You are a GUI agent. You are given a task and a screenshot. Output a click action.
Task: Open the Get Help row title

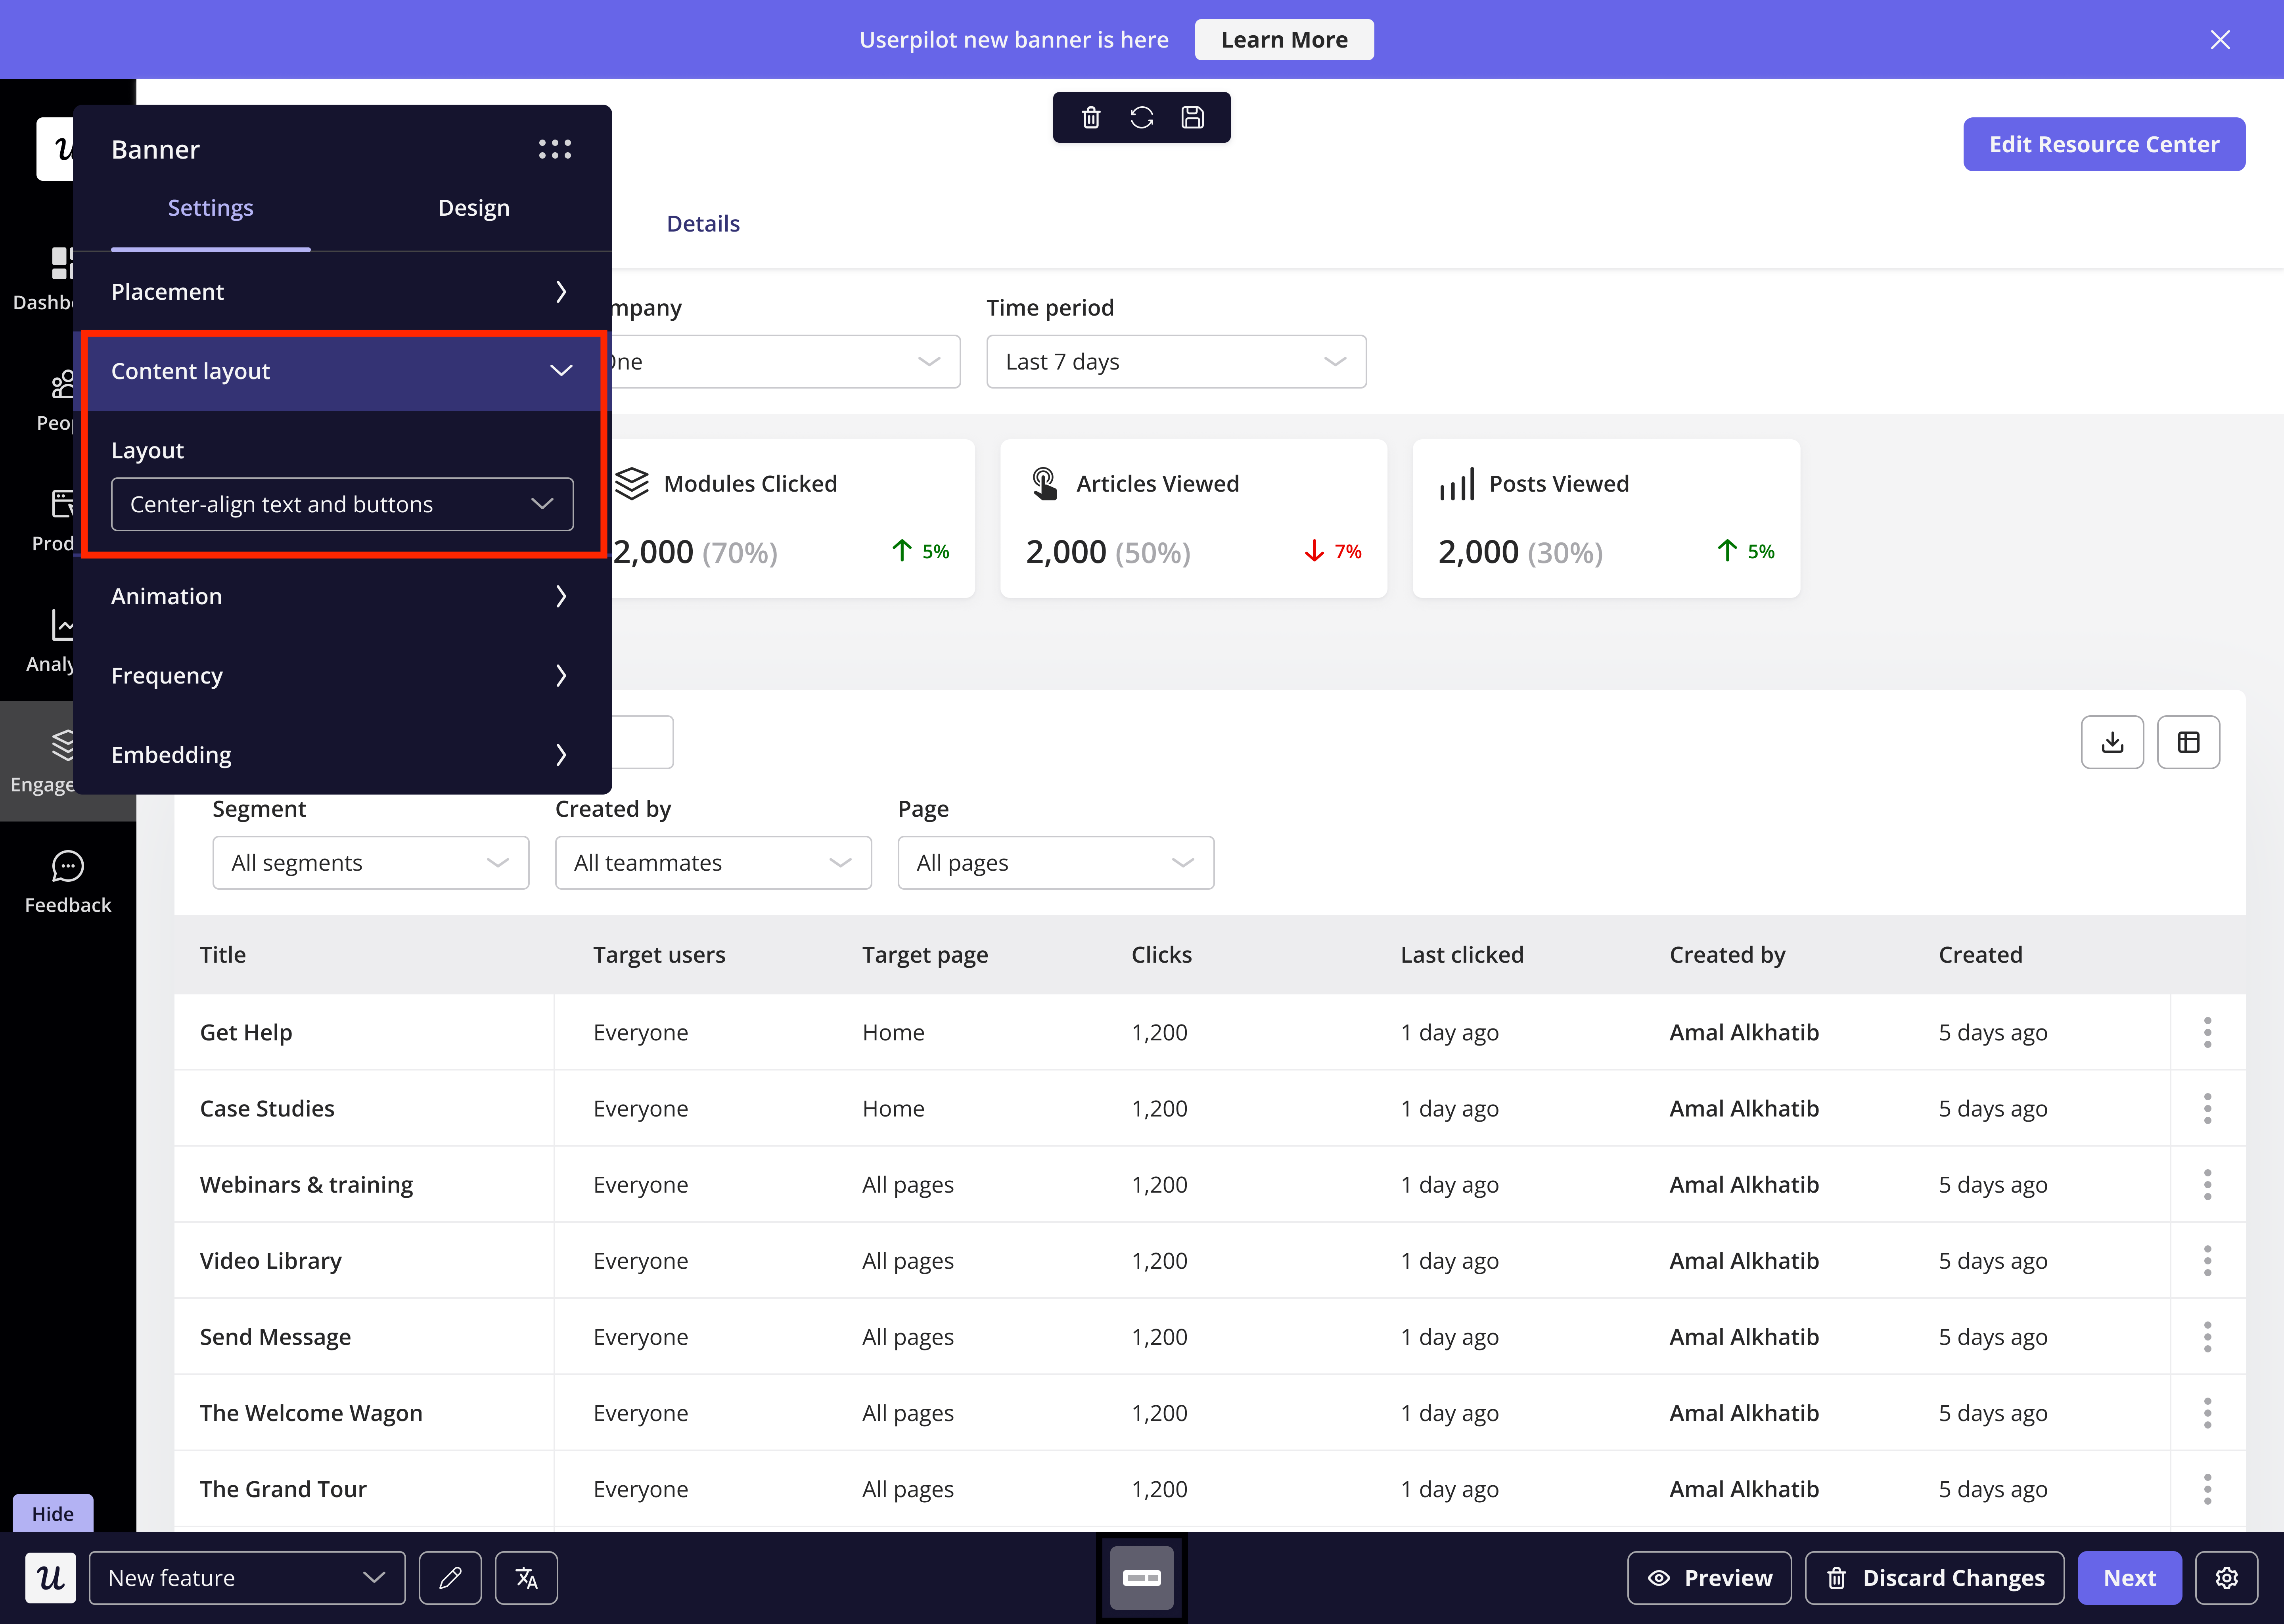(x=246, y=1033)
